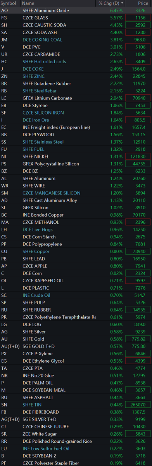Click the DCE Polypropylene entry
The image size is (152, 466).
[x=76, y=244]
